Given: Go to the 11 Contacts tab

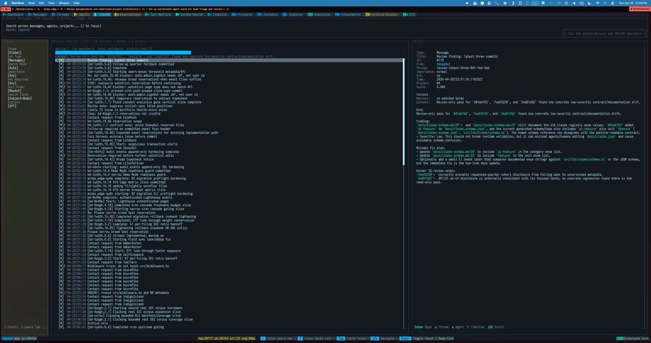Looking at the screenshot, I should (267, 15).
